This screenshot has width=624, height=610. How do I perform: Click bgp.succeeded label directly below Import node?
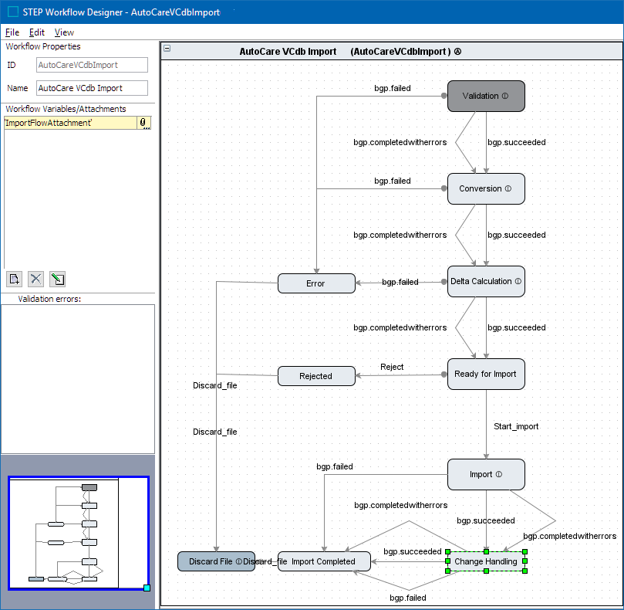(x=485, y=520)
